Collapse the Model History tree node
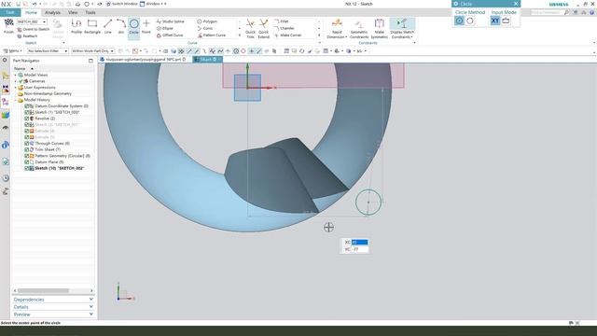This screenshot has width=597, height=336. click(x=16, y=100)
